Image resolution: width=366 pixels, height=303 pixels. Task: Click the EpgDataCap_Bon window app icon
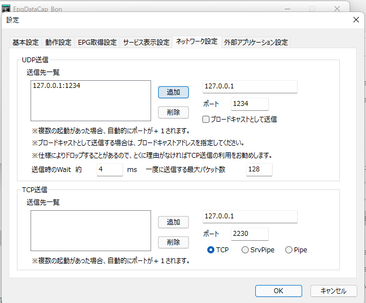(6, 8)
